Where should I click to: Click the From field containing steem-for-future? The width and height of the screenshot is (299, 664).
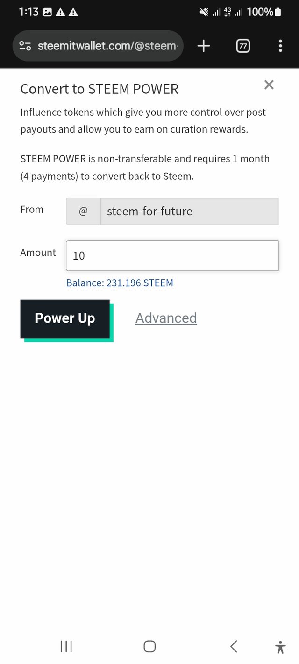tap(189, 211)
